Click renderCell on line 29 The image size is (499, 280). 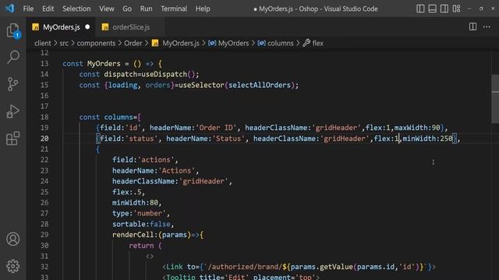coord(133,235)
